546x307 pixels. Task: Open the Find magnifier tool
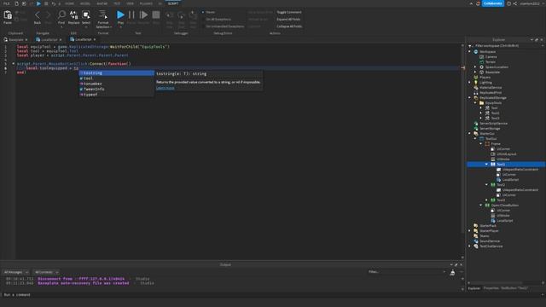click(x=61, y=14)
